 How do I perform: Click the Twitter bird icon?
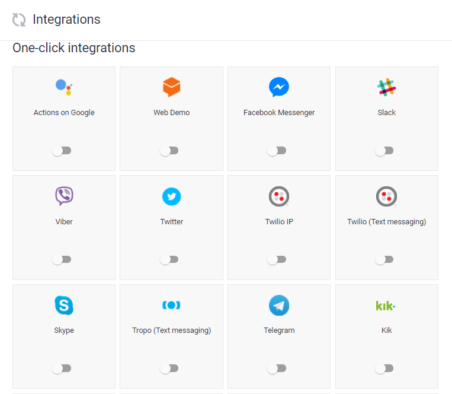pyautogui.click(x=172, y=196)
